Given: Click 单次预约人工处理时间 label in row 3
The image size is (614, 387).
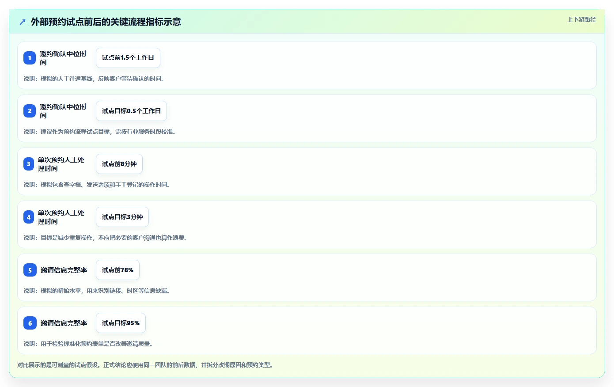Looking at the screenshot, I should pyautogui.click(x=61, y=164).
